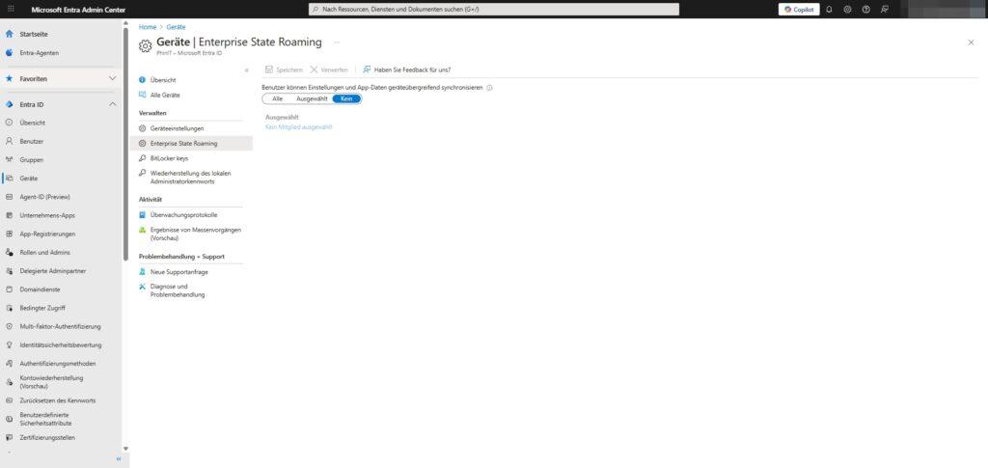Click the left navigation scrollbar
The height and width of the screenshot is (468, 988).
(125, 193)
